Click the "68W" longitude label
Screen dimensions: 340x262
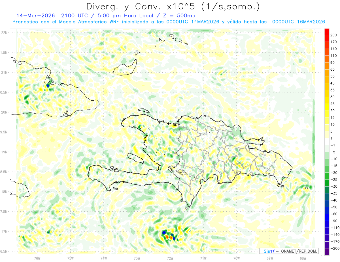point(303,259)
